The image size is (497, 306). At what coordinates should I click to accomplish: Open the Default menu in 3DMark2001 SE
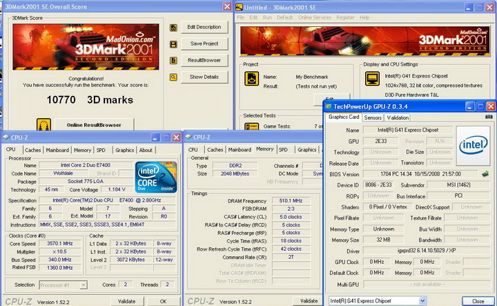(284, 17)
